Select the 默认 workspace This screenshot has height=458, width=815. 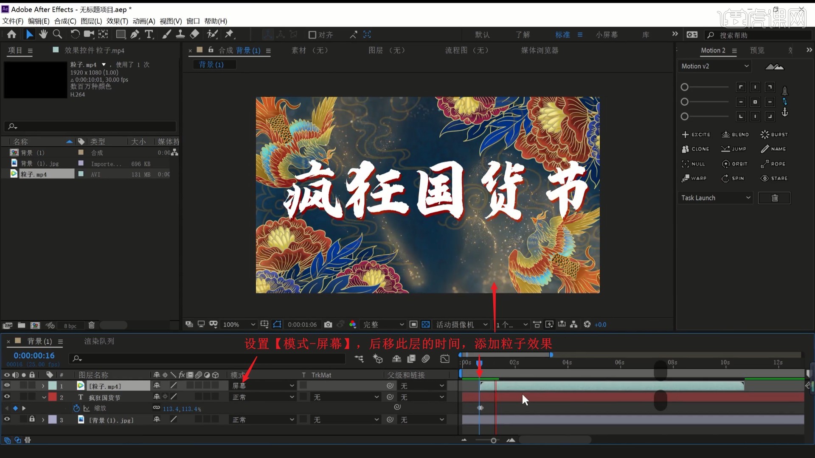482,35
